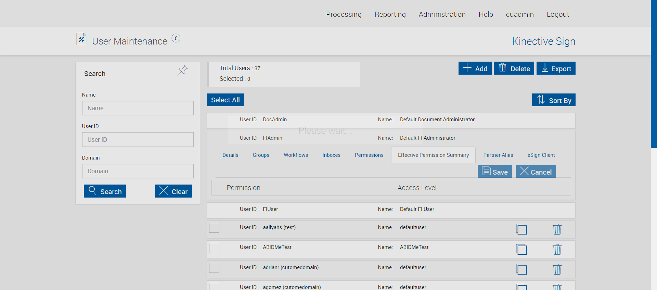The height and width of the screenshot is (290, 657).
Task: Click the Export button
Action: coord(556,68)
